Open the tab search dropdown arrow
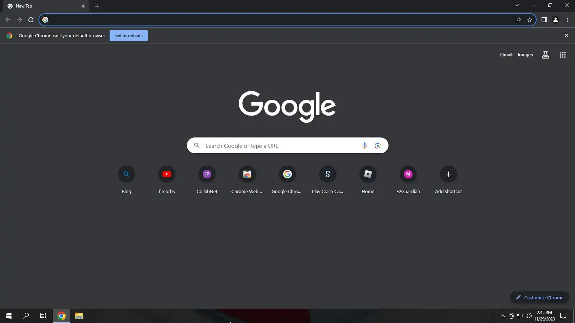 pos(517,5)
